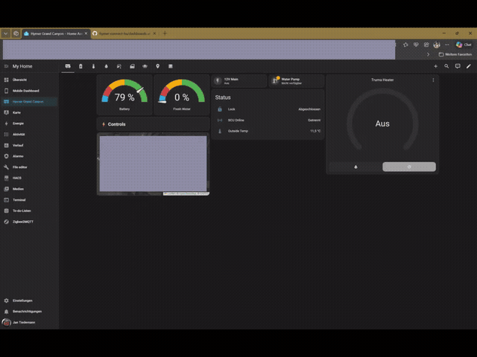Set Truma Heater to heat mode
This screenshot has width=477, height=357.
tap(356, 167)
